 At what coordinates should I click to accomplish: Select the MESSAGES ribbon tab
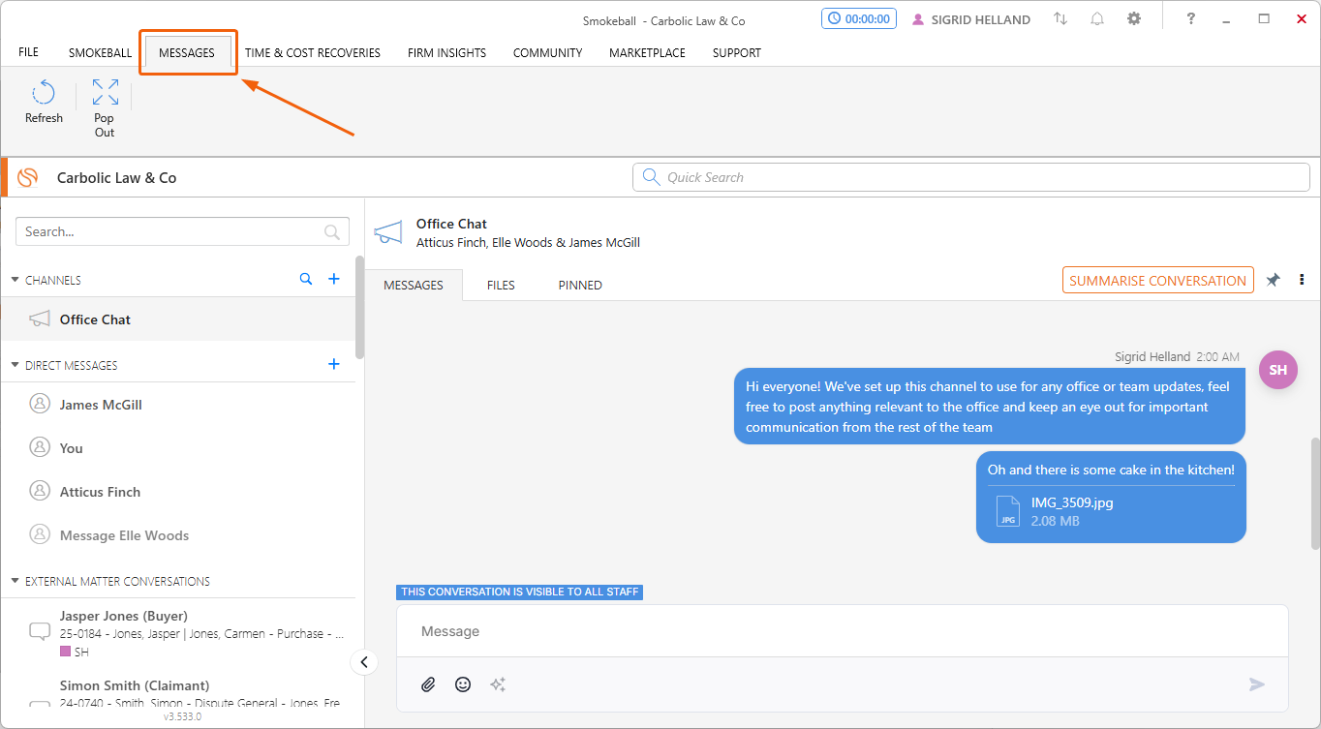click(x=187, y=53)
